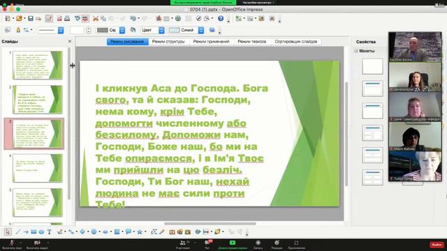Select the Line drawing tool
Screen dimensions: 447x251
click(18, 232)
